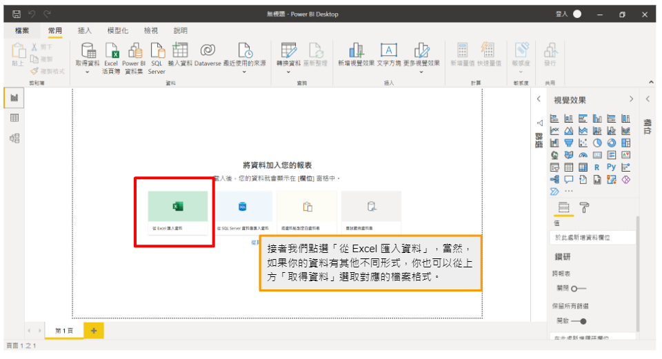Collapse the Visualizations pane with right chevron

click(631, 99)
